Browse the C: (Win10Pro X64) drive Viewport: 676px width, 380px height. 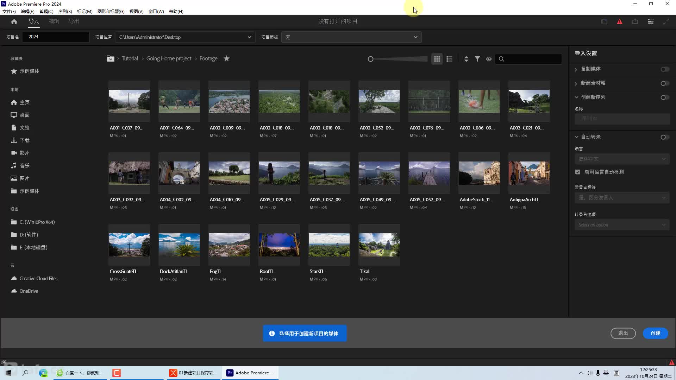coord(33,222)
